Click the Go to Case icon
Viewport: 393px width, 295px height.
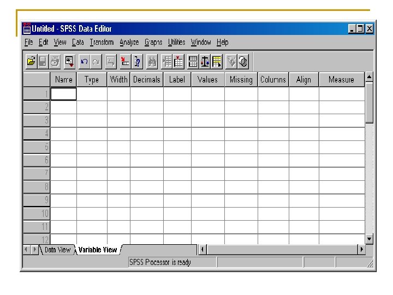(126, 61)
